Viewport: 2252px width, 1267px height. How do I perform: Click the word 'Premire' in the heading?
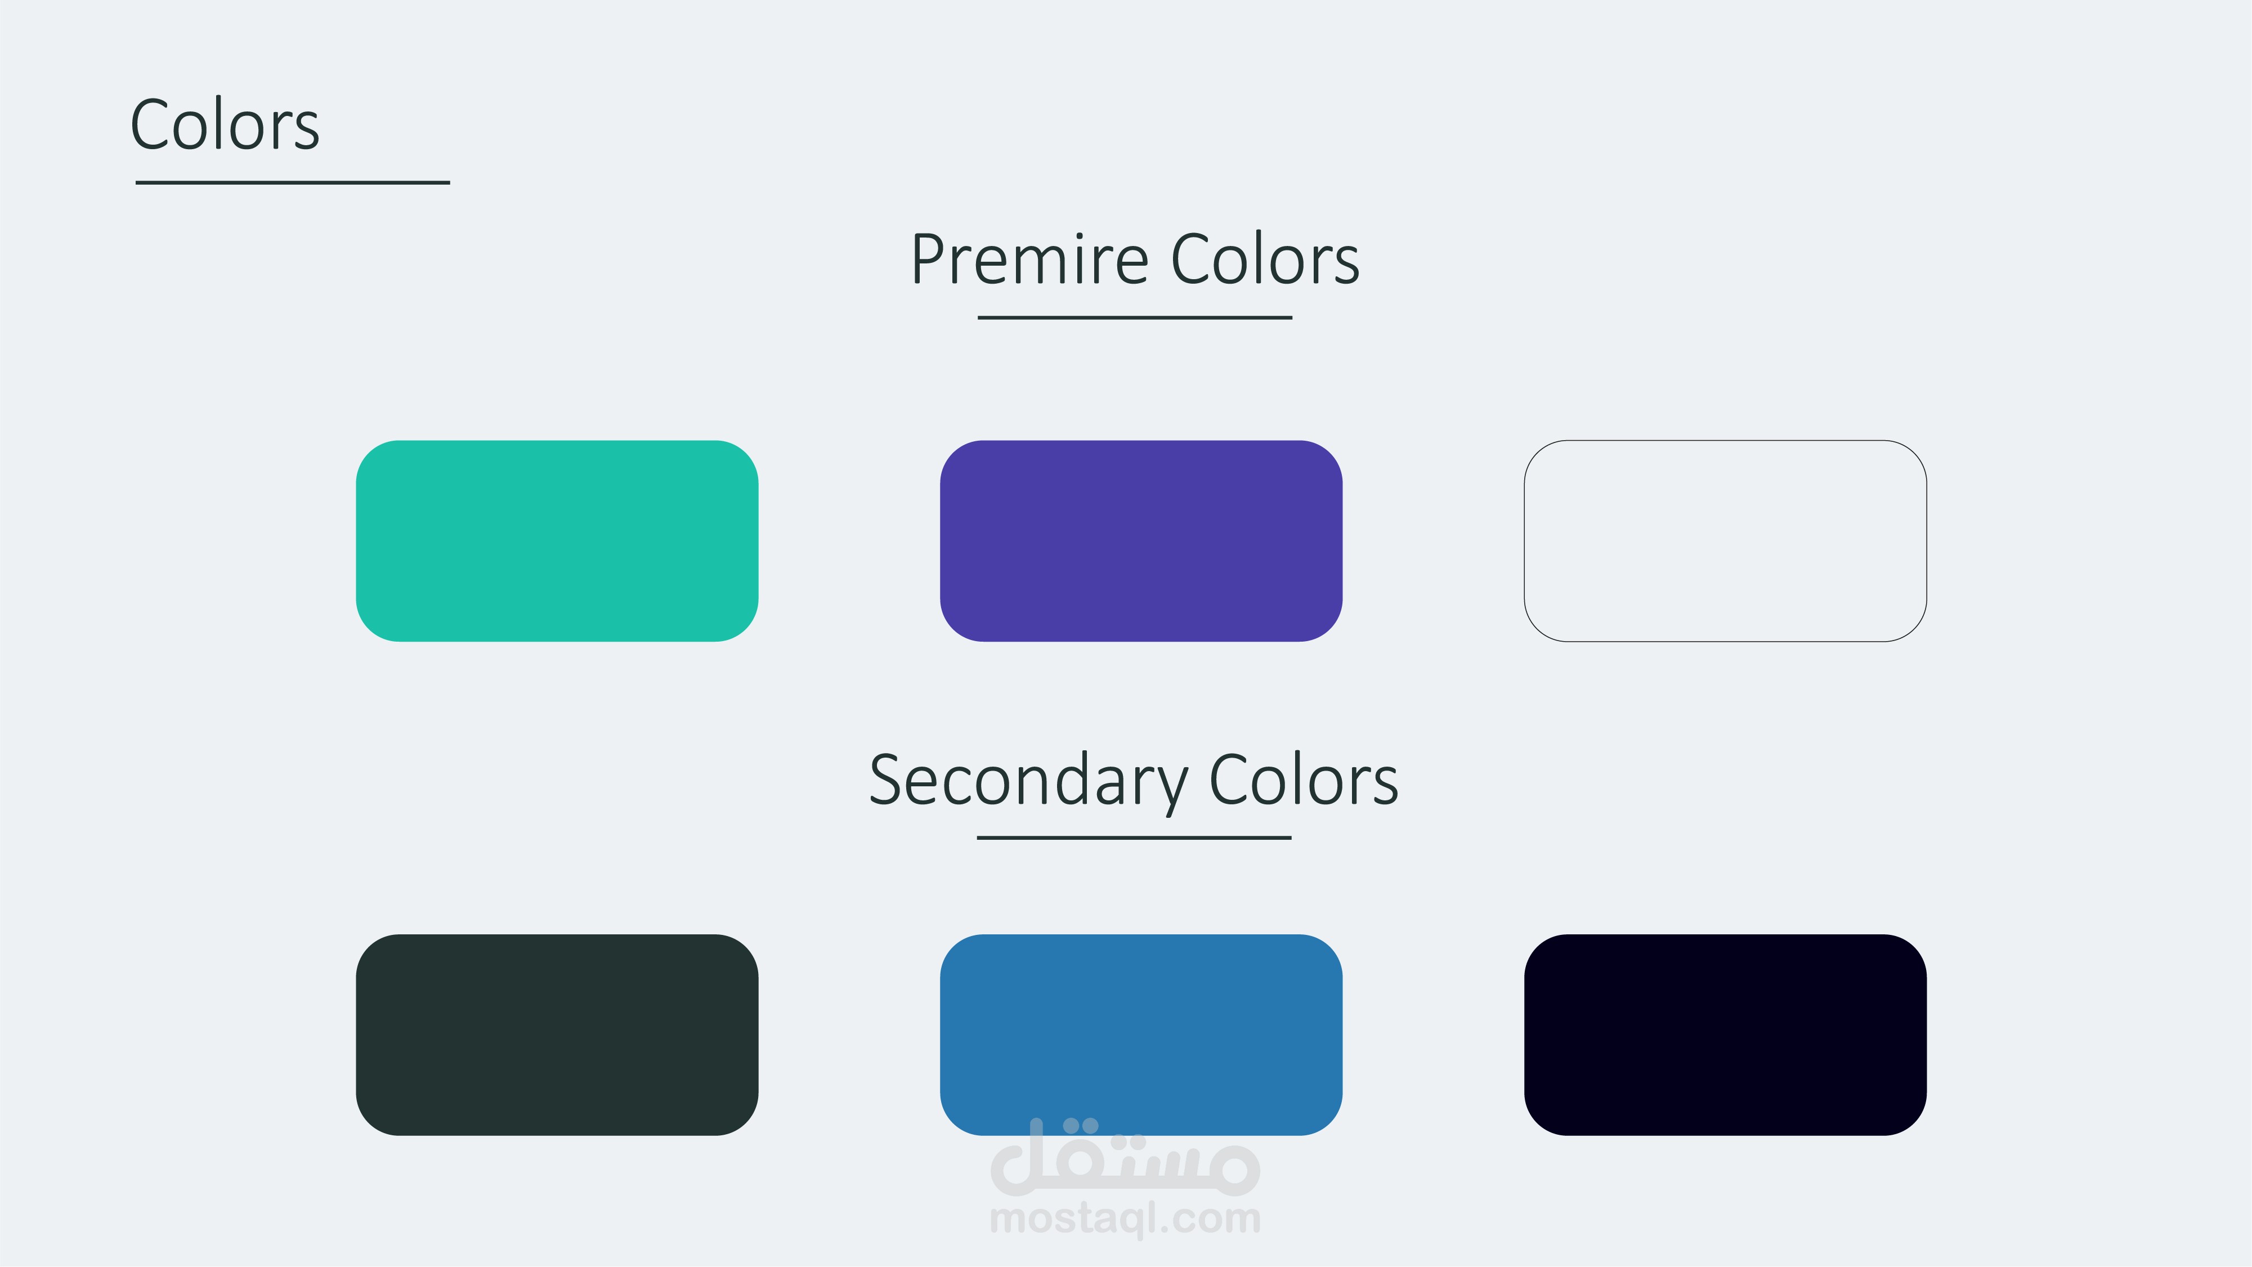point(1029,259)
